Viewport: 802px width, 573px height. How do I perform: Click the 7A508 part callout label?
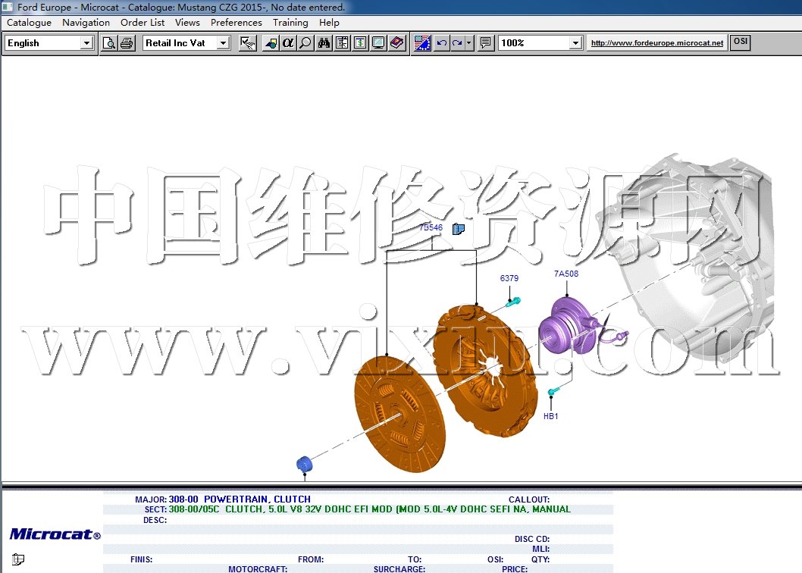point(565,274)
